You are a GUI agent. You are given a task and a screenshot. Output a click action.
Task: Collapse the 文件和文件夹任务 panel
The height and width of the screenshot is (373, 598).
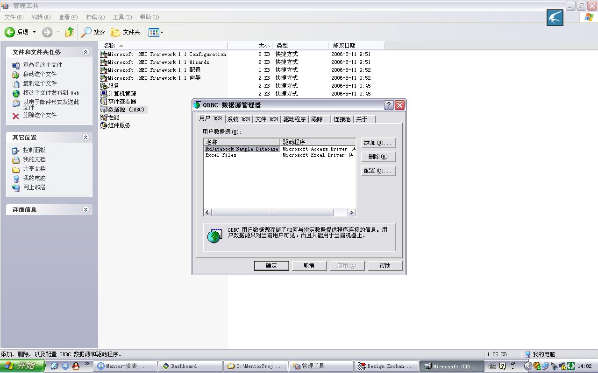pyautogui.click(x=85, y=52)
